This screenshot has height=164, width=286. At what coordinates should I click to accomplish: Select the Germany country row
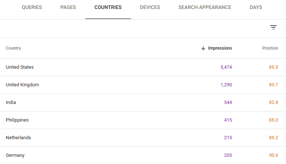point(143,155)
